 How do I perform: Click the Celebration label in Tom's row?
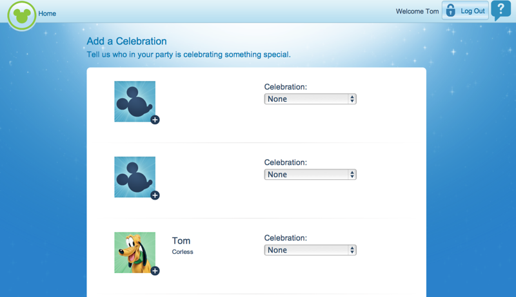(285, 238)
